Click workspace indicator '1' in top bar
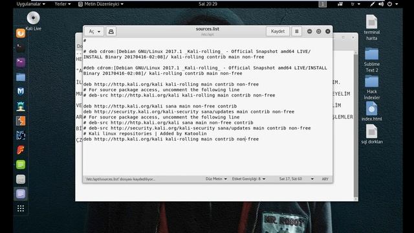Image resolution: width=414 pixels, height=233 pixels. [x=322, y=4]
